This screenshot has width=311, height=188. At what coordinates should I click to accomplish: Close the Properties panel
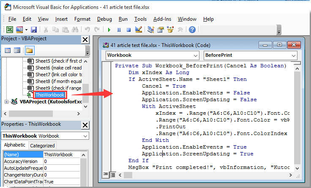[x=85, y=124]
